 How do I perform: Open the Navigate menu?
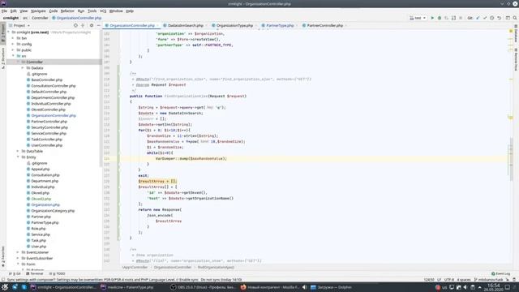(38, 11)
